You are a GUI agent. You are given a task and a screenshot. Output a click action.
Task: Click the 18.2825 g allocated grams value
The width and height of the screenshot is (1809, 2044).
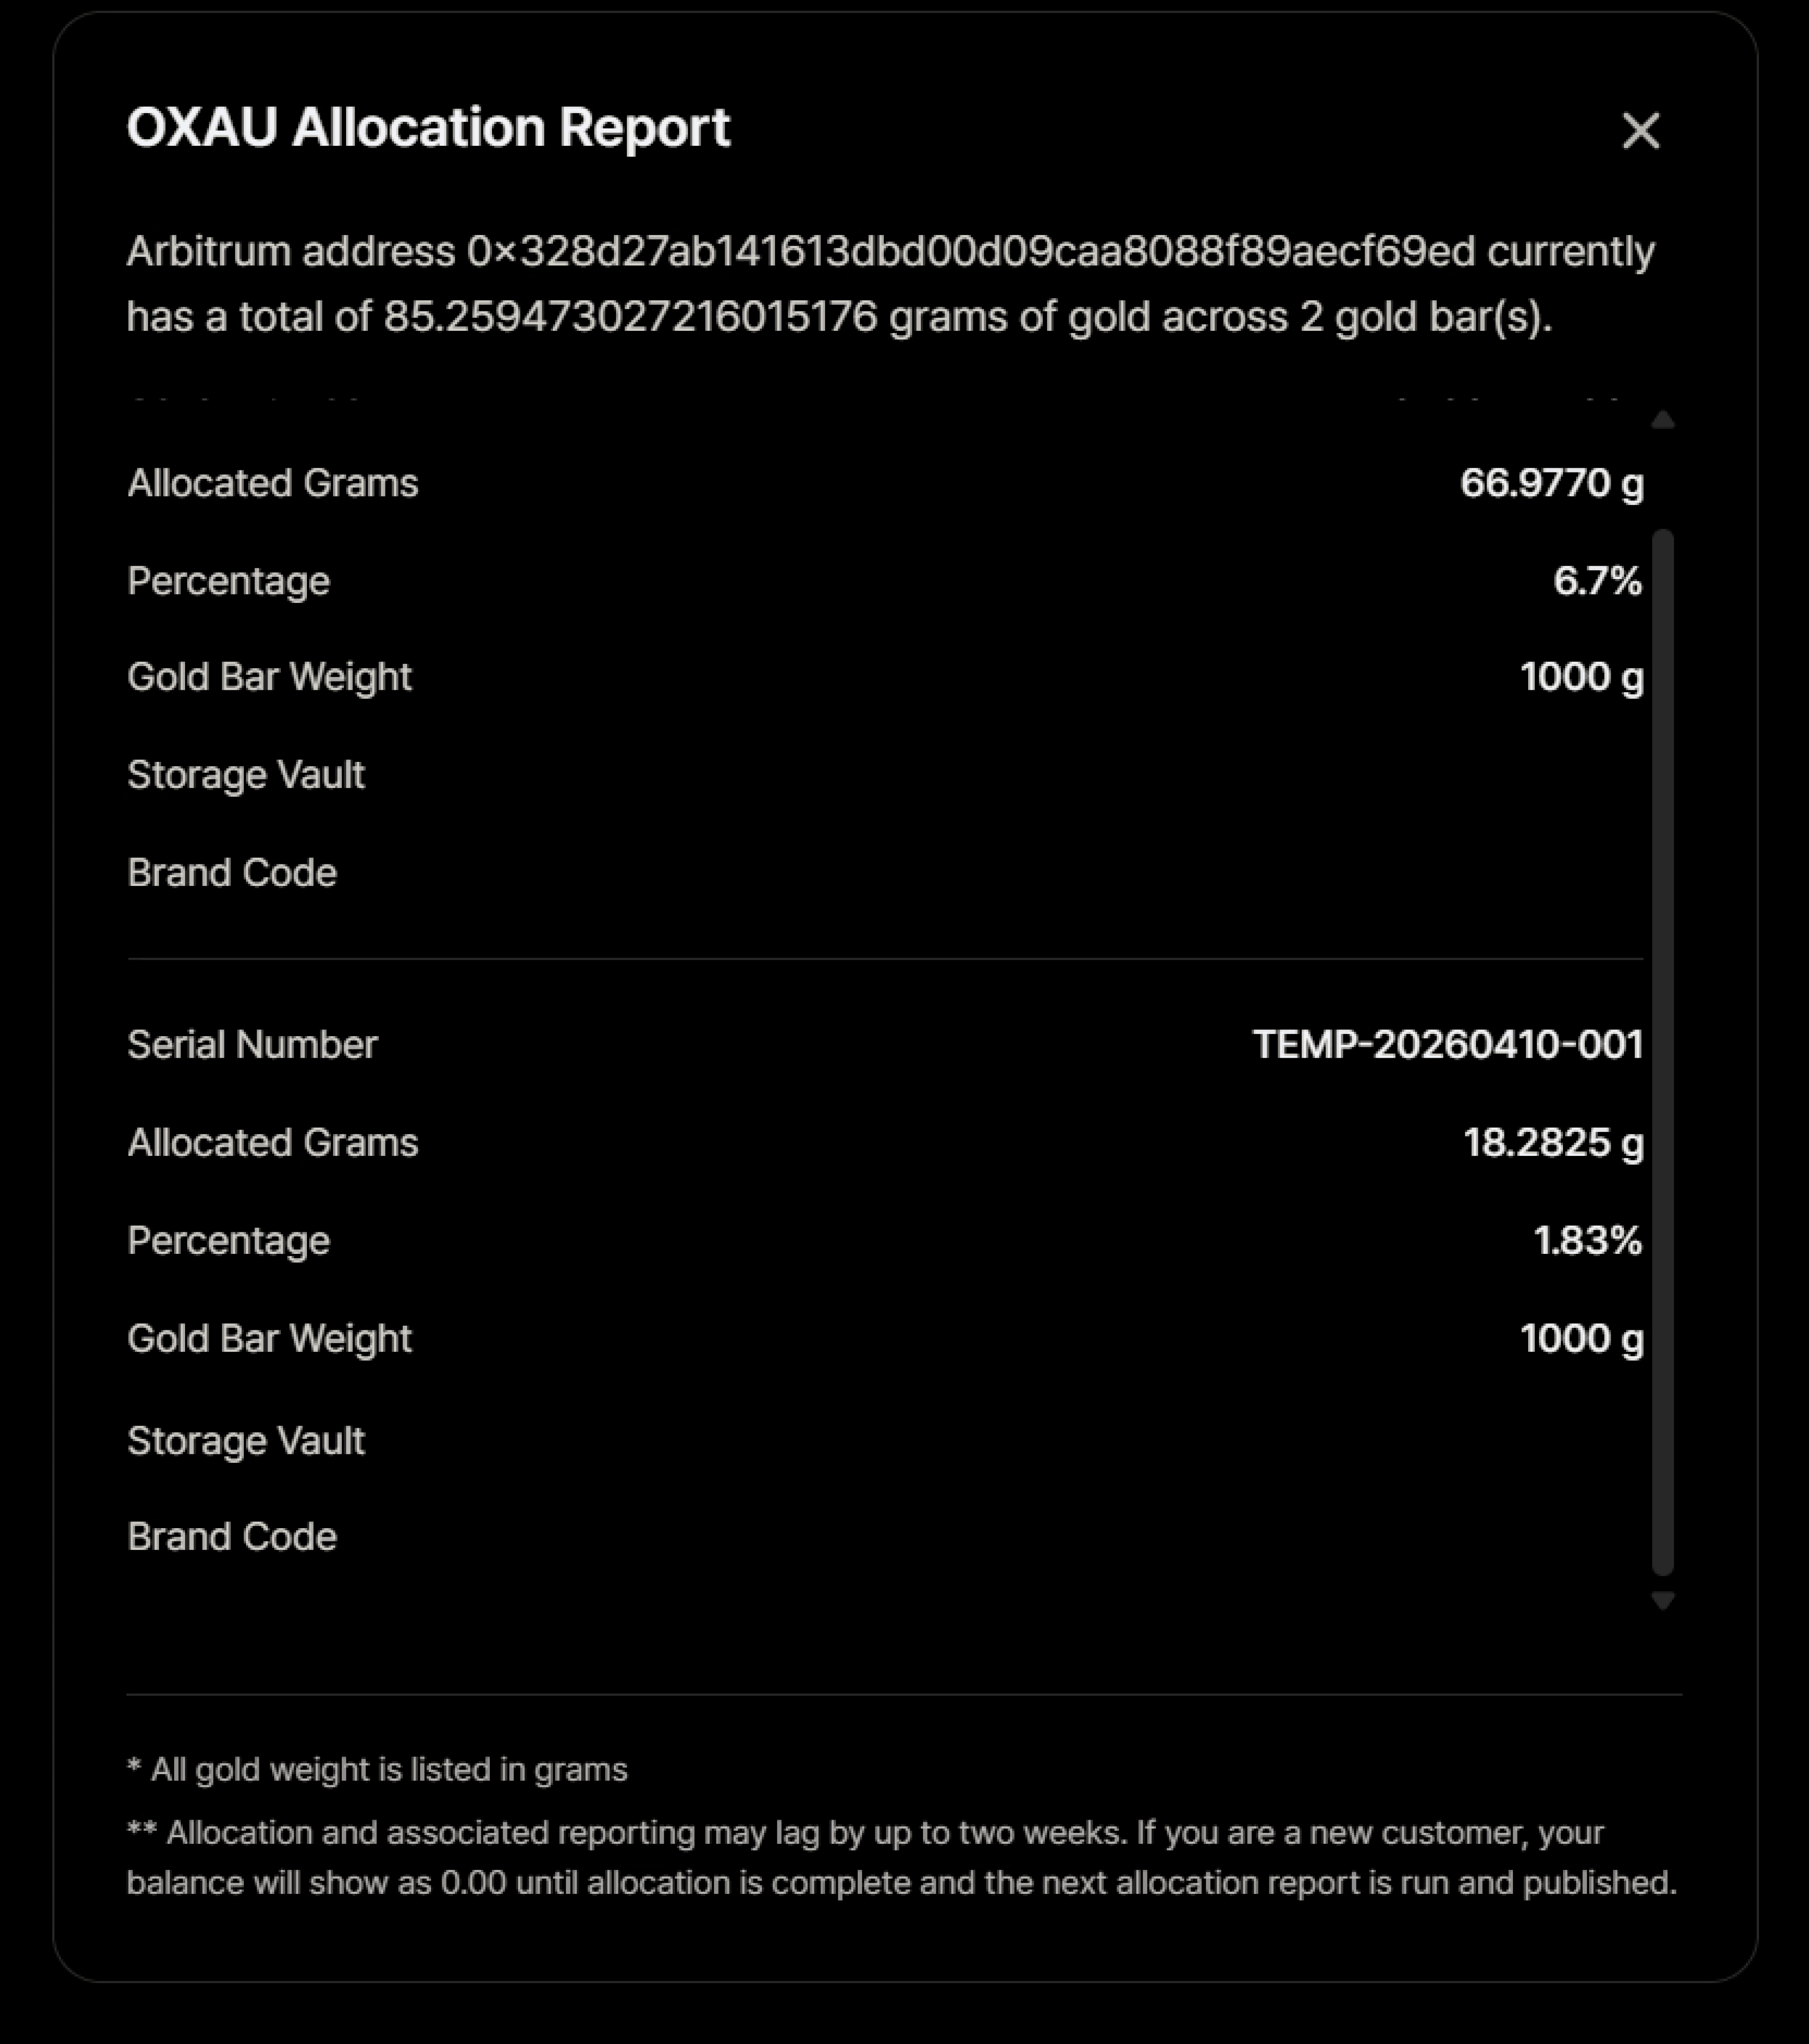[x=1553, y=1143]
